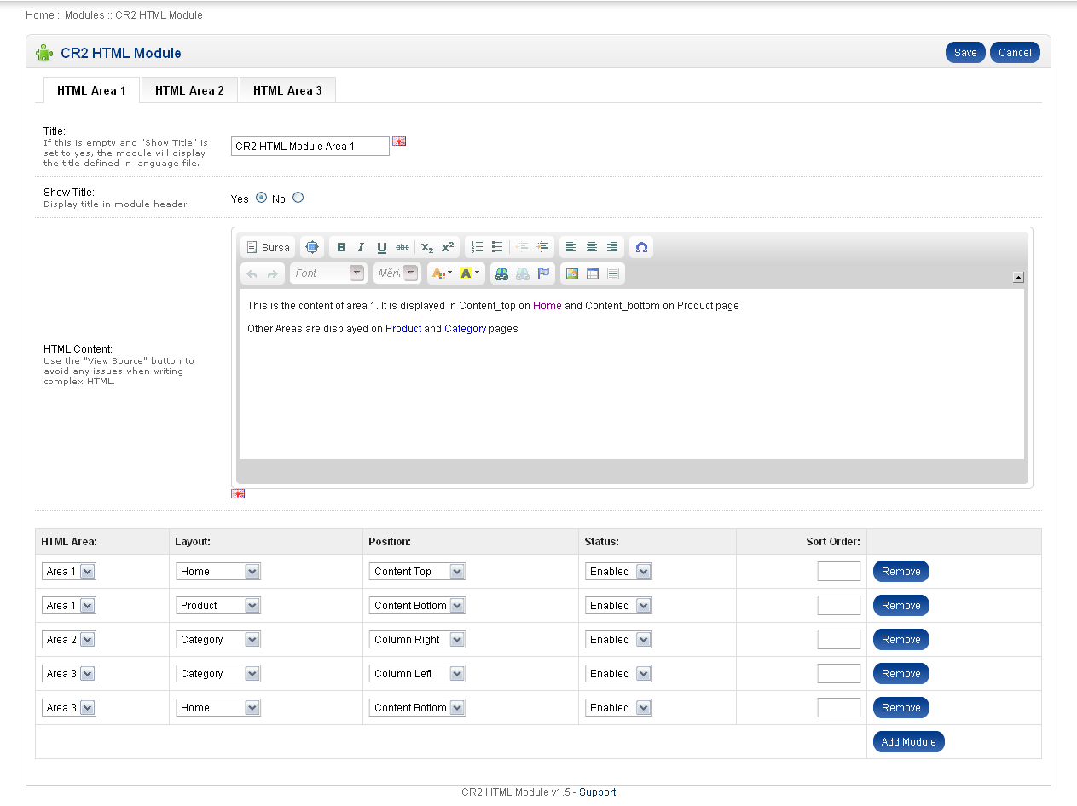Click Sort Order field in Product row
This screenshot has width=1077, height=806.
[x=839, y=606]
